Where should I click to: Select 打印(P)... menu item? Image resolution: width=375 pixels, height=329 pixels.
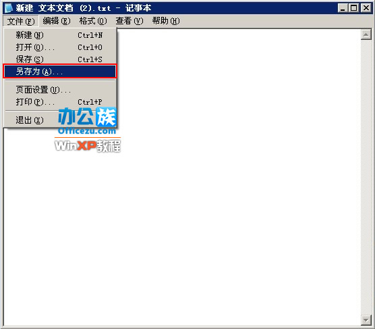60,102
